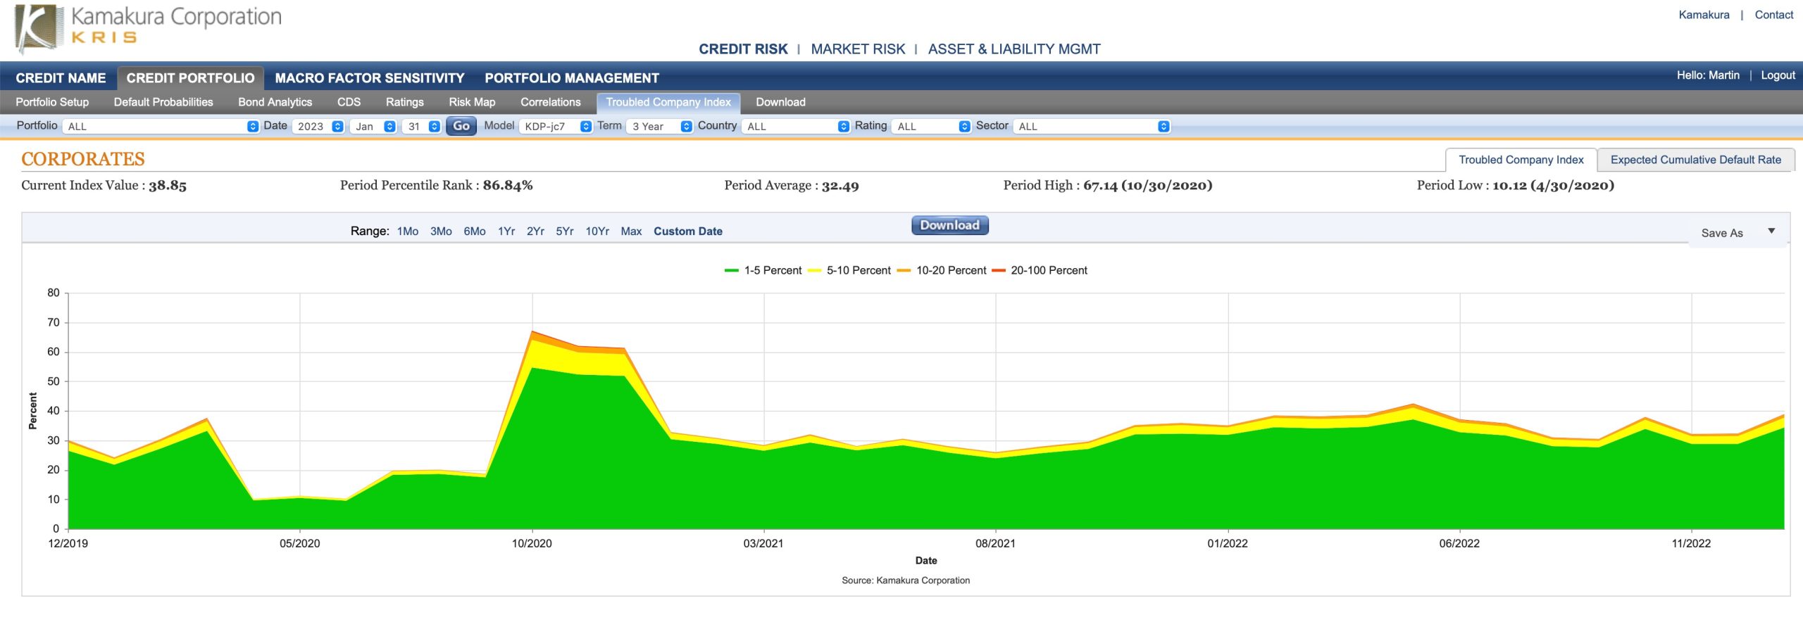Click the Logout link
Viewport: 1803px width, 617px height.
click(1778, 75)
